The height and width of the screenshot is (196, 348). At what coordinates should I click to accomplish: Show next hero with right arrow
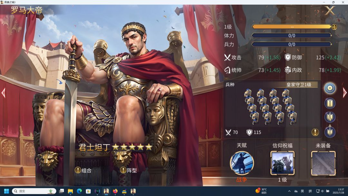[x=344, y=93]
